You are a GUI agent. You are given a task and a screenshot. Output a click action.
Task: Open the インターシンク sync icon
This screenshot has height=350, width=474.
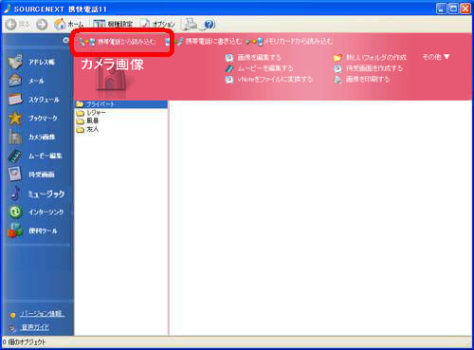15,212
